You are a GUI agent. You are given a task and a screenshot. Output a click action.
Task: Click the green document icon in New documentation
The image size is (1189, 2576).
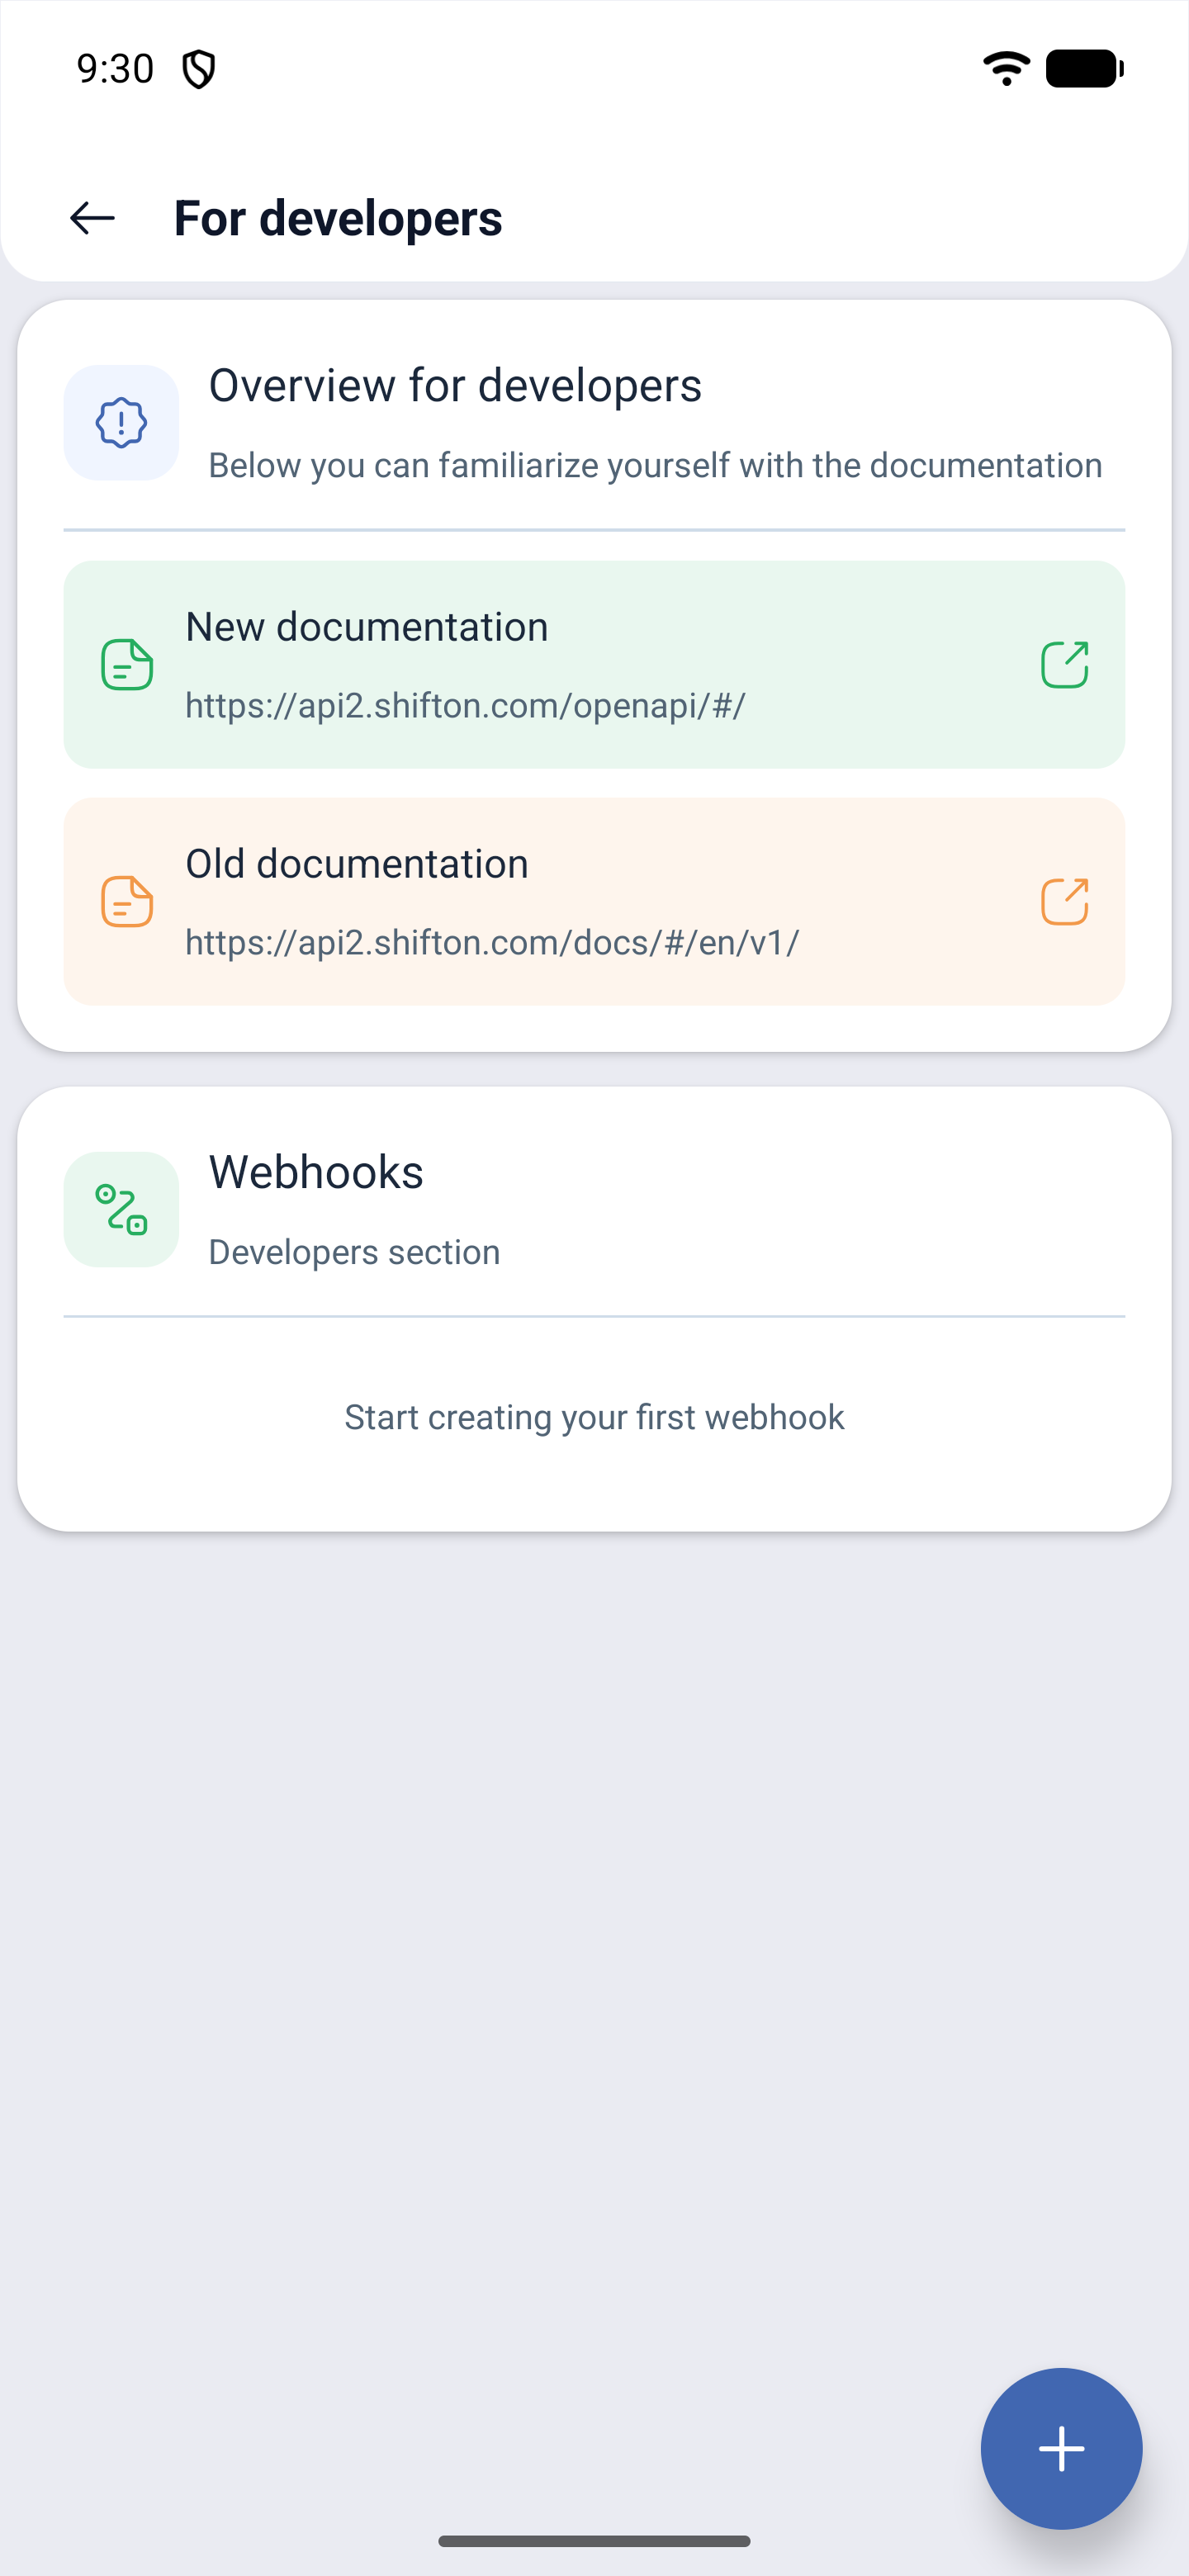[127, 665]
